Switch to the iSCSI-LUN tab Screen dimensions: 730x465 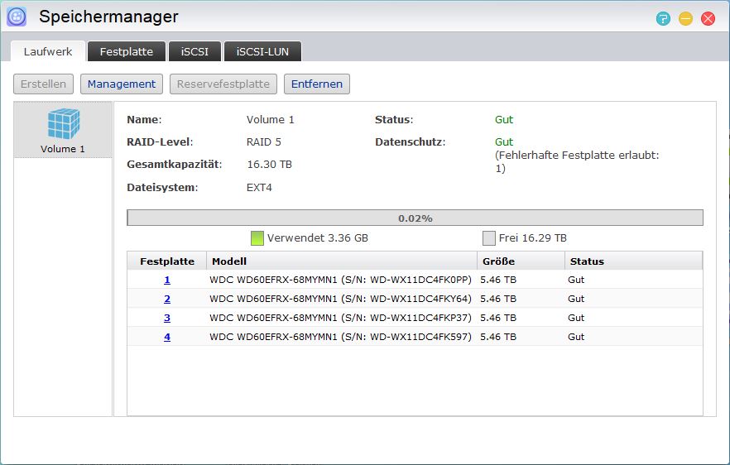pyautogui.click(x=262, y=51)
